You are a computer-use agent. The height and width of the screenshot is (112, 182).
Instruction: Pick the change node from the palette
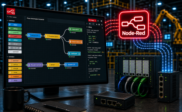15,69
